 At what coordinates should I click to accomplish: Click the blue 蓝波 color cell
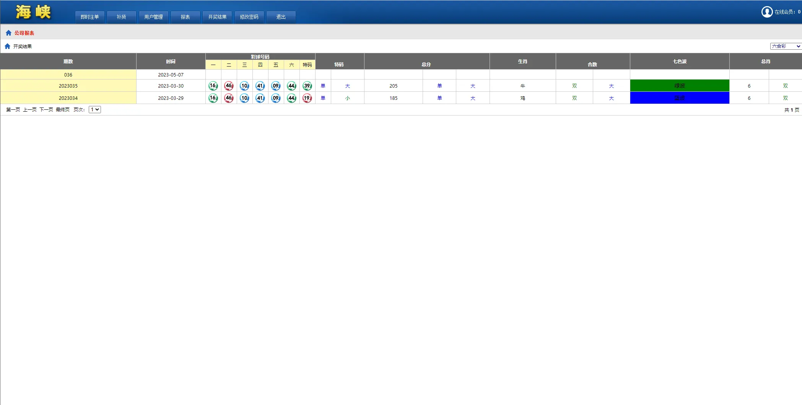(679, 98)
